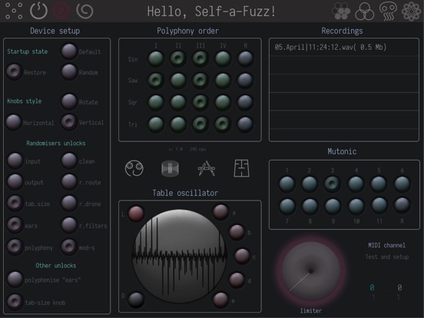Toggle the mod-s randomiser unlock
Viewport: 424px width, 318px height.
tap(69, 247)
